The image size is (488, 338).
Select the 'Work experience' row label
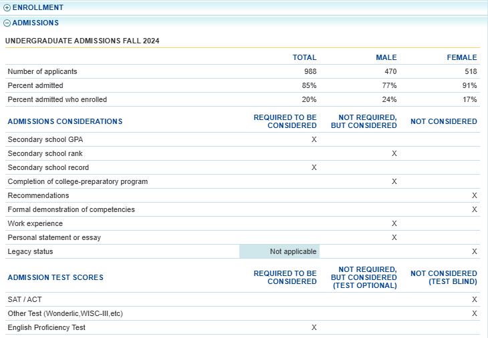(35, 223)
